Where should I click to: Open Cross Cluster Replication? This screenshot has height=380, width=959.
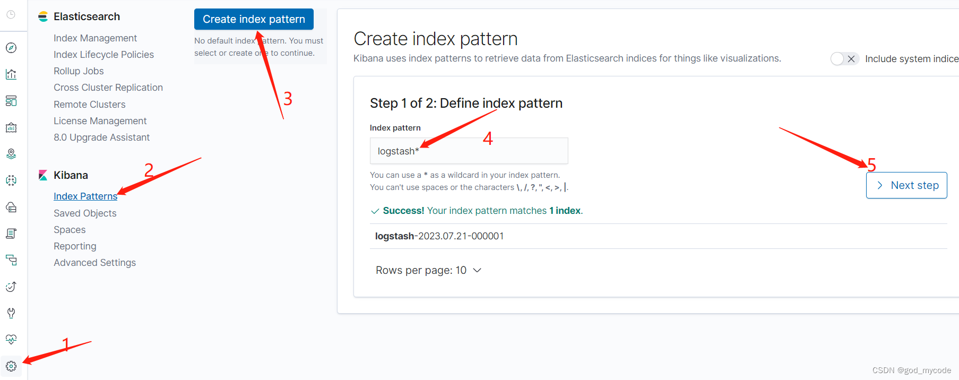point(108,88)
